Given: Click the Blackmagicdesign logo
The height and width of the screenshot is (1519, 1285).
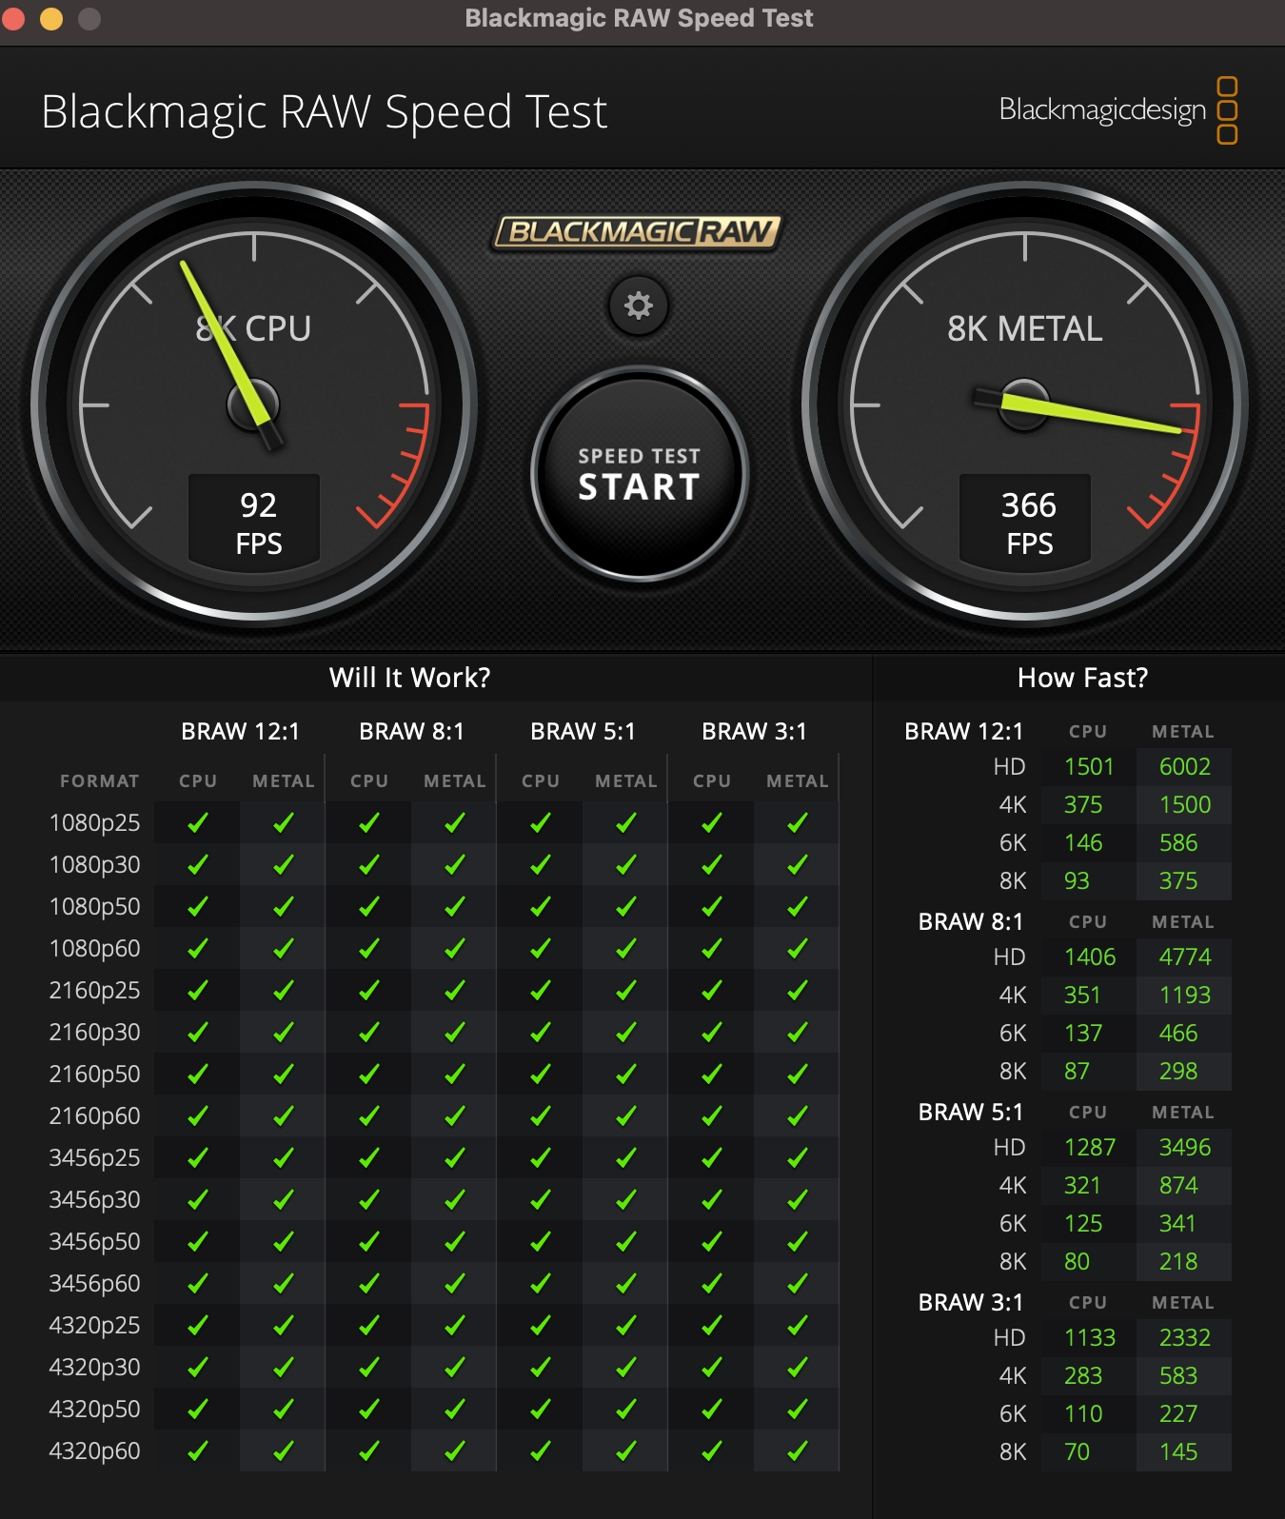Looking at the screenshot, I should pyautogui.click(x=1118, y=110).
